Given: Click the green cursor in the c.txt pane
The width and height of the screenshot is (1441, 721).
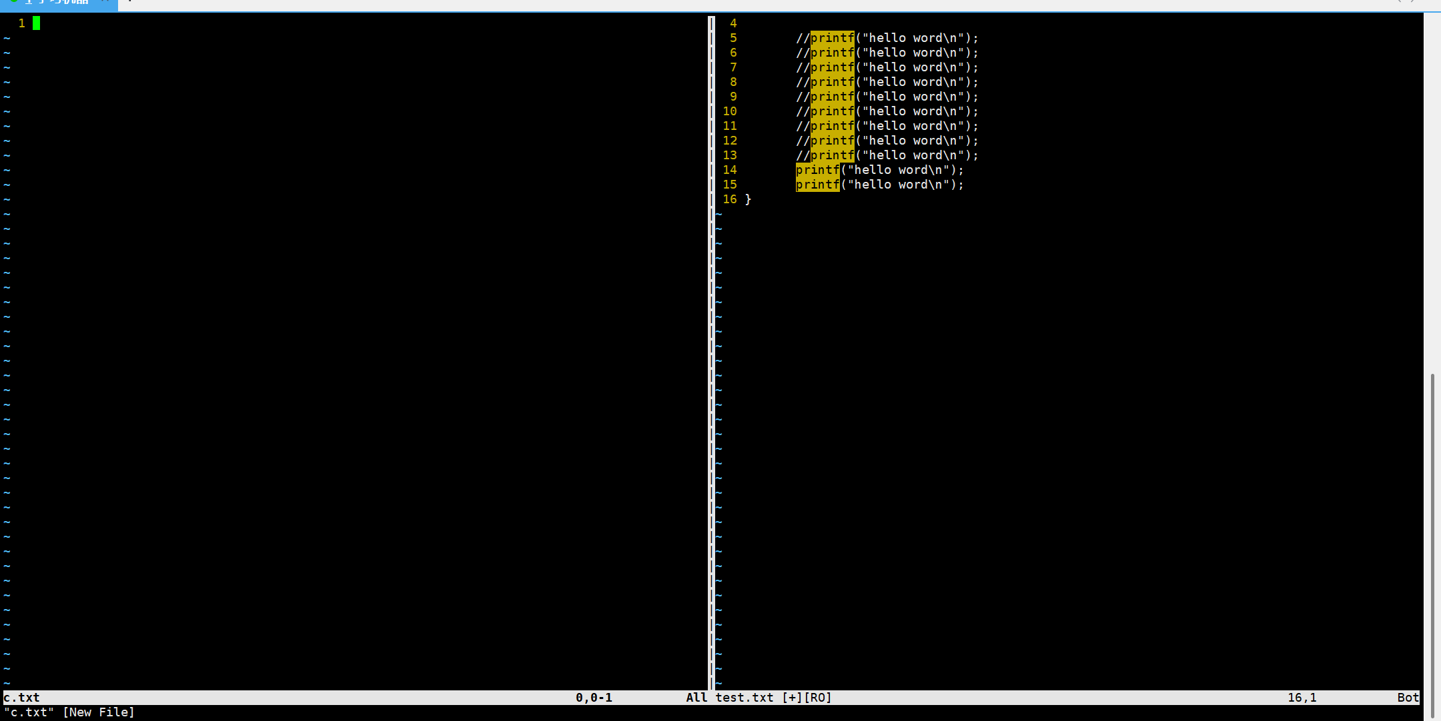Looking at the screenshot, I should point(36,23).
